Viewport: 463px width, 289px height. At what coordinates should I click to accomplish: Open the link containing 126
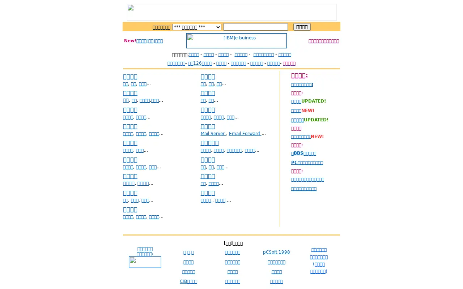pos(200,63)
